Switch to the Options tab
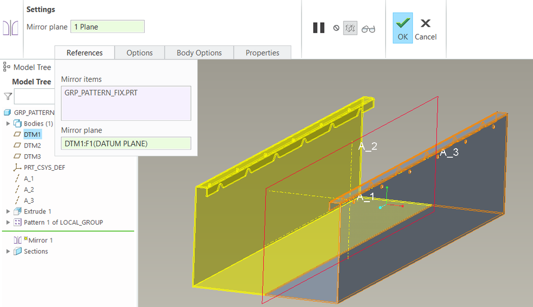Image resolution: width=533 pixels, height=307 pixels. pos(139,53)
